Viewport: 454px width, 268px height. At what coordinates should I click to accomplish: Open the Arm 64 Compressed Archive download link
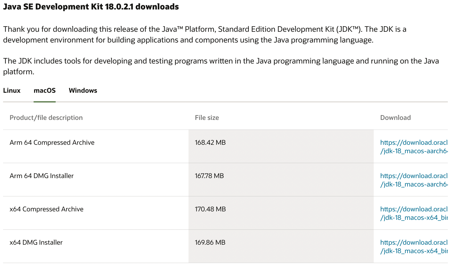click(414, 147)
